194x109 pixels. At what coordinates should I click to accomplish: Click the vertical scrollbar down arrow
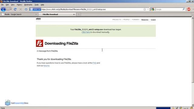click(x=193, y=105)
